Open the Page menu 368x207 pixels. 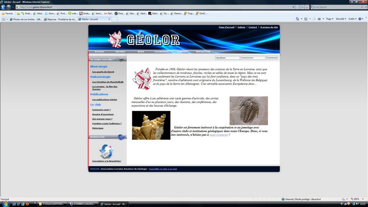click(330, 19)
